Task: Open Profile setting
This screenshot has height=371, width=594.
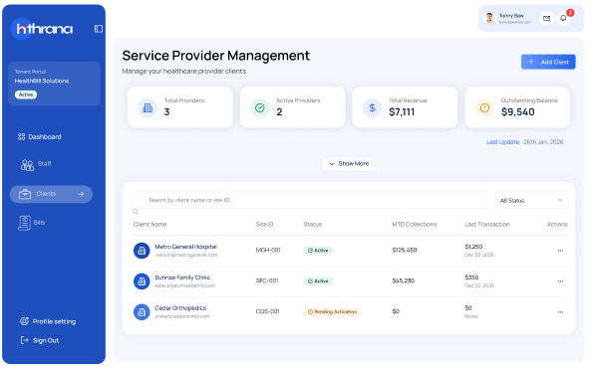Action: [x=48, y=321]
